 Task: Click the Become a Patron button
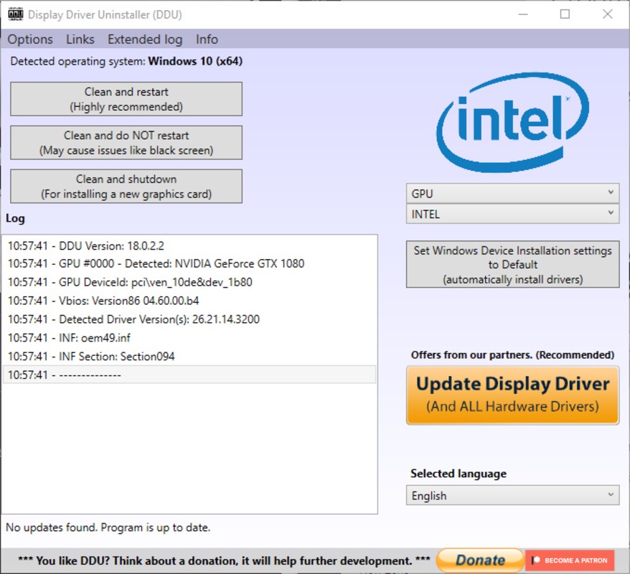pyautogui.click(x=570, y=560)
